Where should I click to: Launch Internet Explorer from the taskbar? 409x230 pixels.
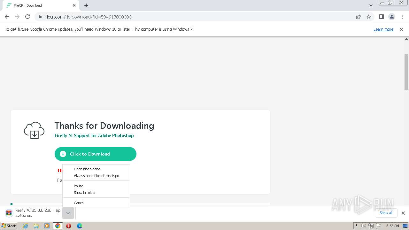(25, 226)
